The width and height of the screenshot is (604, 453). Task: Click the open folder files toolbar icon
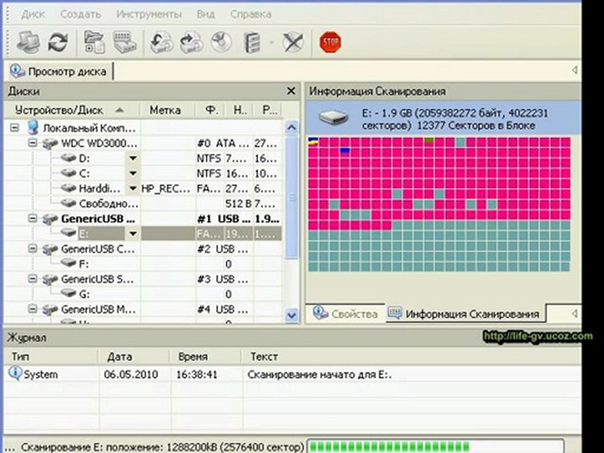click(94, 42)
